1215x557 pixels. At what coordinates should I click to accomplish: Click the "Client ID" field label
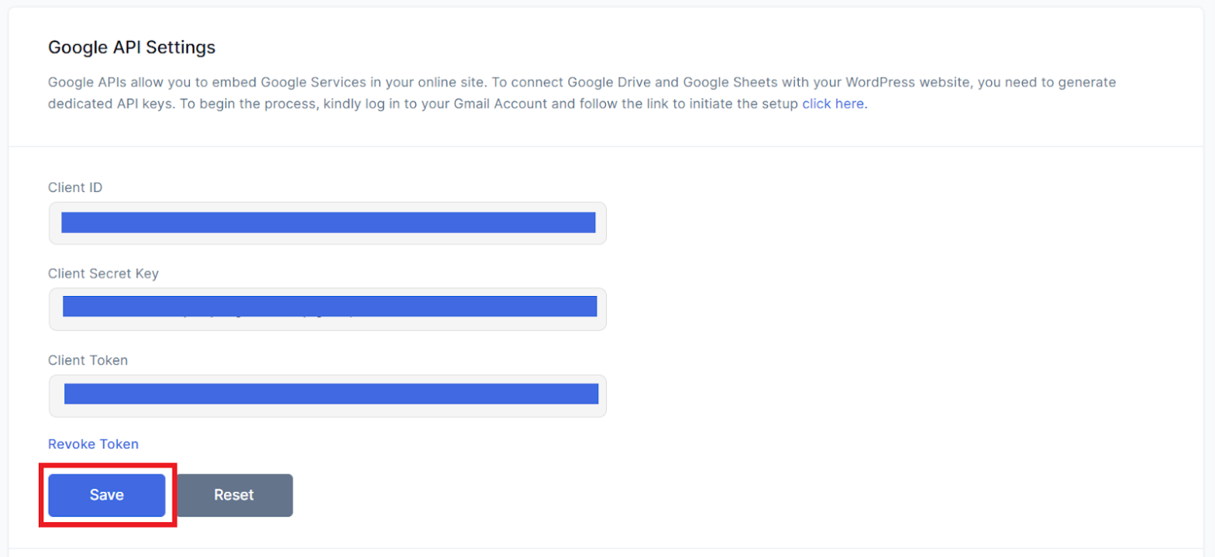tap(75, 187)
